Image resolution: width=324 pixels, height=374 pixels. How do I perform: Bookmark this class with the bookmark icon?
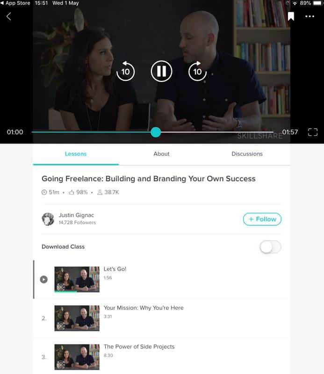pyautogui.click(x=291, y=16)
